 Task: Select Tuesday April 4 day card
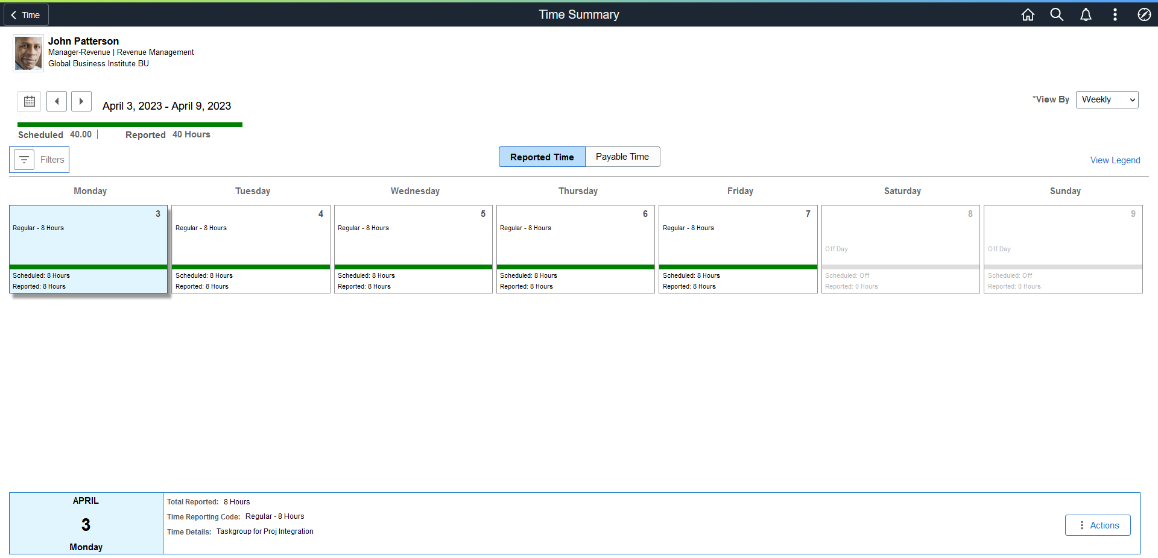[x=251, y=249]
